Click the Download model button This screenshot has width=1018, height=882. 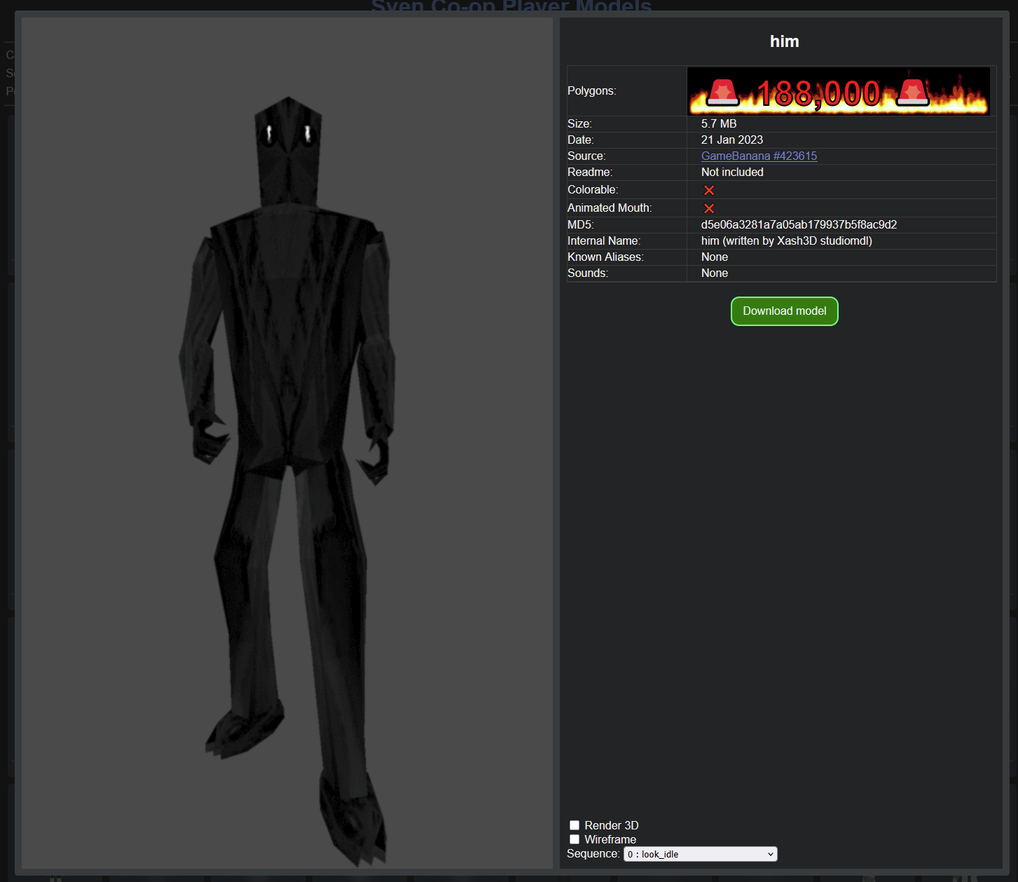(x=785, y=311)
